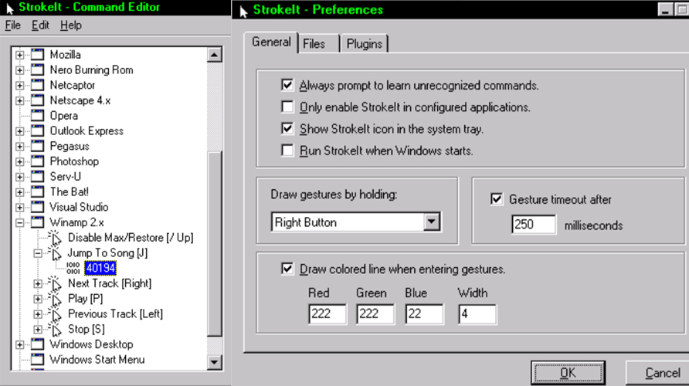Click the Visual Studio application icon
689x386 pixels.
(38, 207)
